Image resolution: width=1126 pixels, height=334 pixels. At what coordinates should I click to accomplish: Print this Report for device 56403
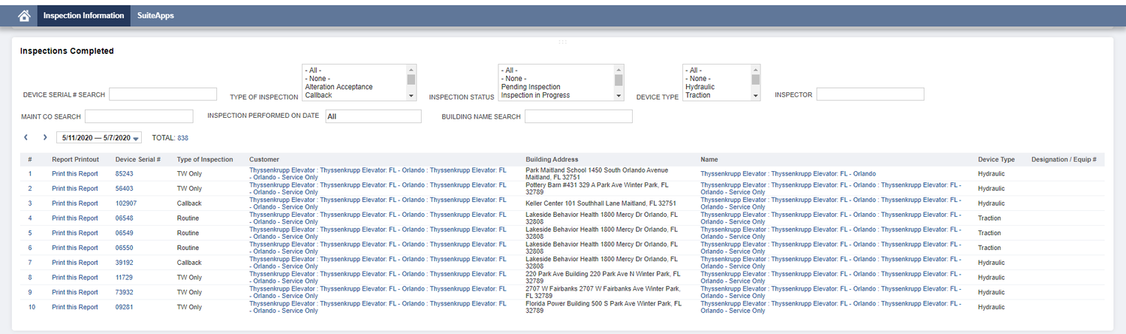click(x=75, y=188)
